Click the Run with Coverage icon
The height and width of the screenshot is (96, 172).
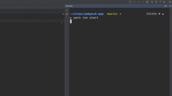pos(143,2)
